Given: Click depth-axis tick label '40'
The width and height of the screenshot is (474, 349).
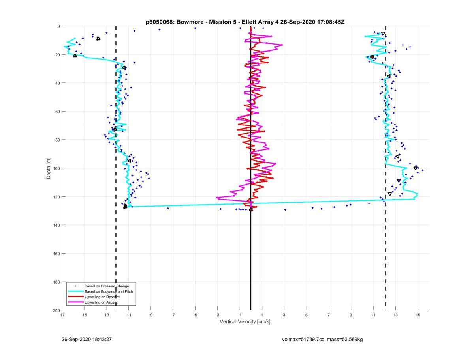Looking at the screenshot, I should pos(57,83).
